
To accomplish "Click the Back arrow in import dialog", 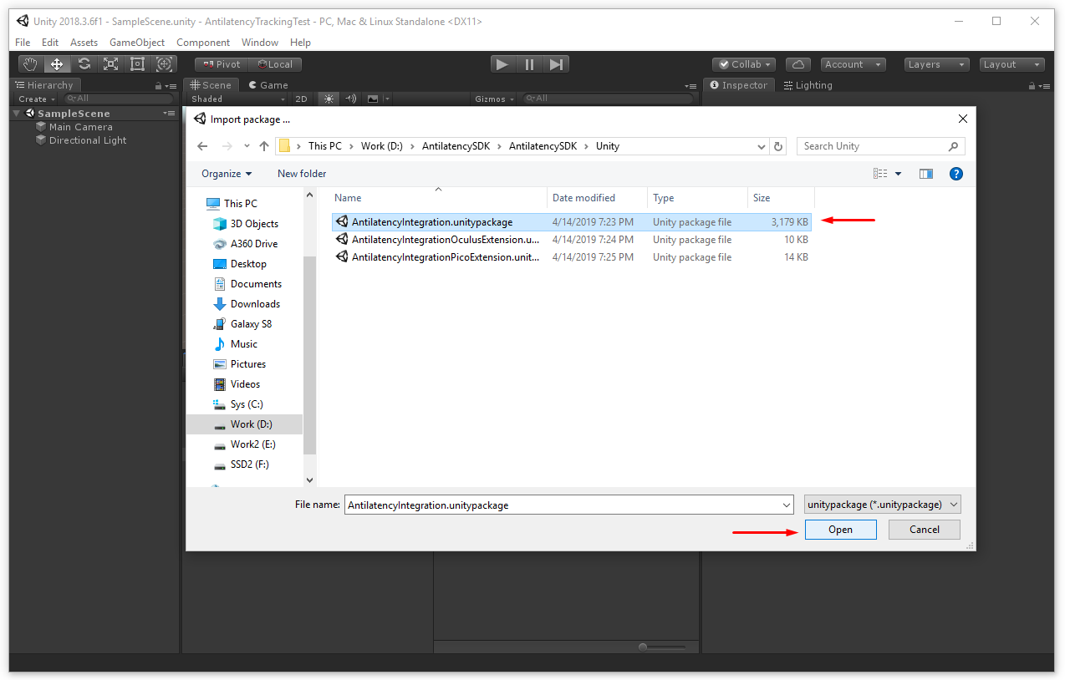I will click(202, 146).
